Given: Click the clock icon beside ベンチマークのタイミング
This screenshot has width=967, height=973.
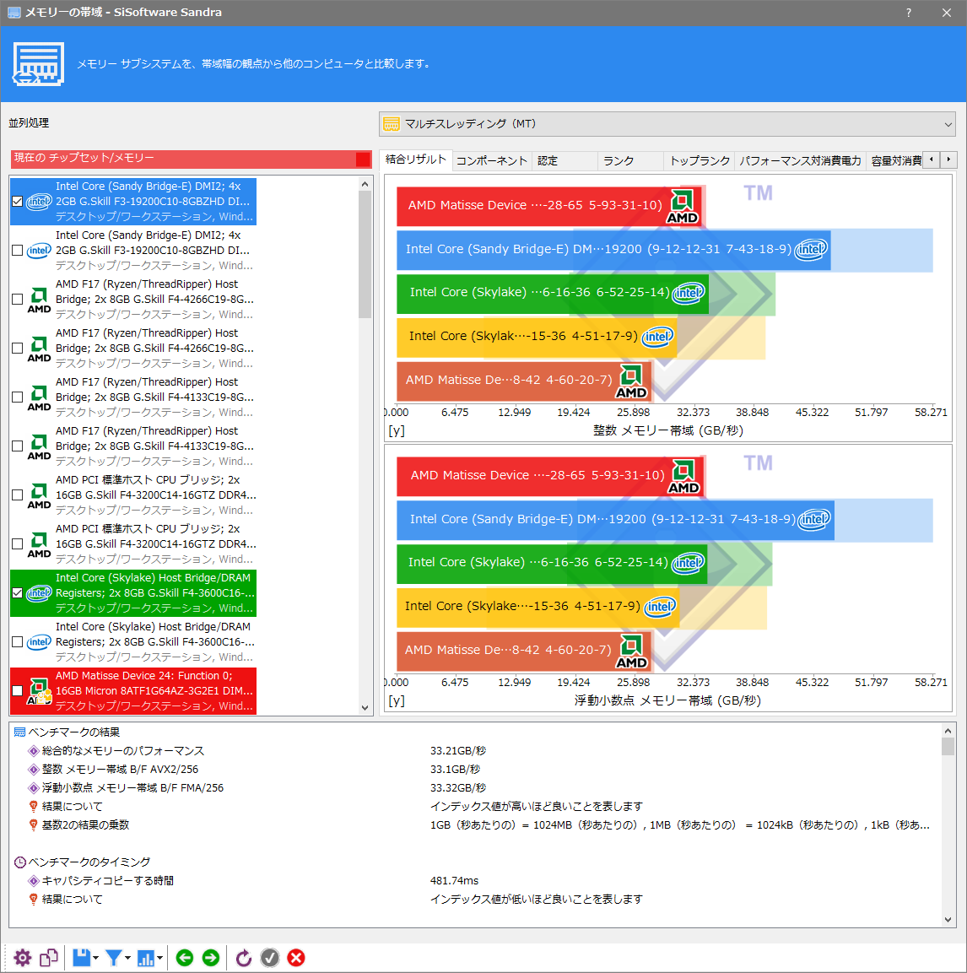Looking at the screenshot, I should (20, 862).
